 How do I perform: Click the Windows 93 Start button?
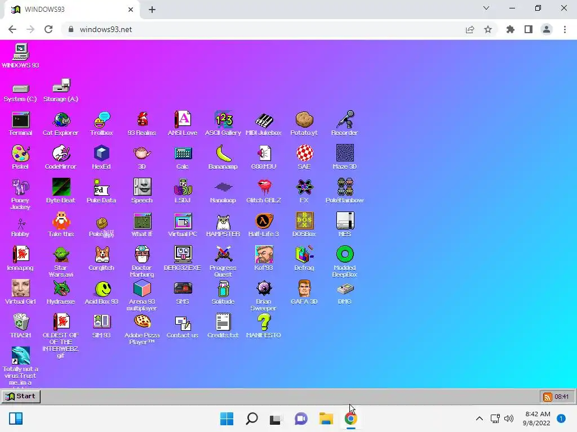[x=21, y=397]
